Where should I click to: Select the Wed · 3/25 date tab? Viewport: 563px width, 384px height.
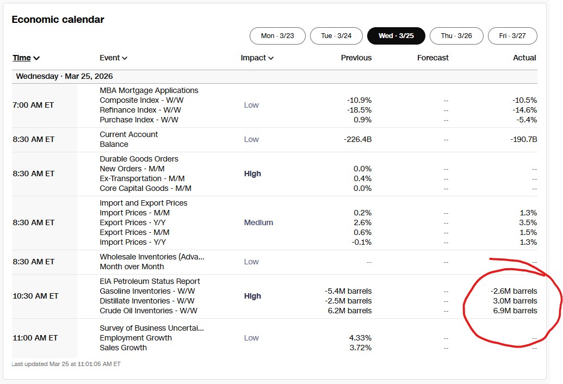[396, 36]
